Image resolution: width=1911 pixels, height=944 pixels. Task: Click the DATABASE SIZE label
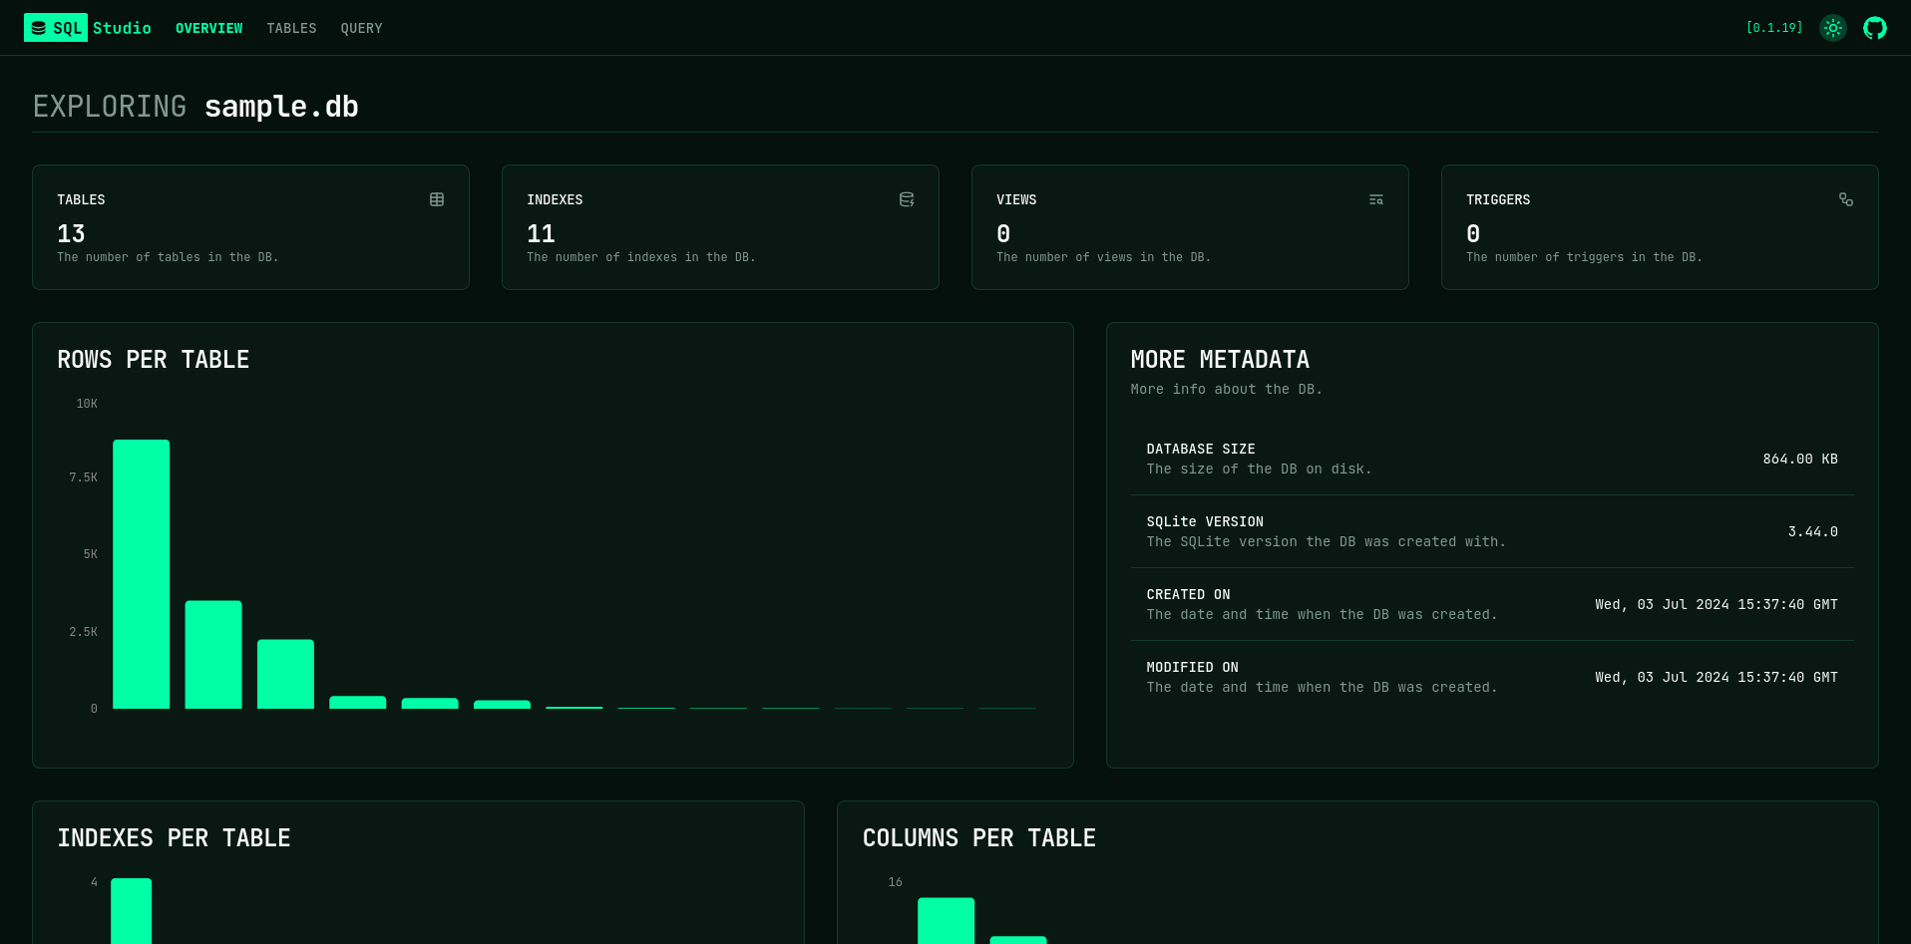(x=1201, y=449)
